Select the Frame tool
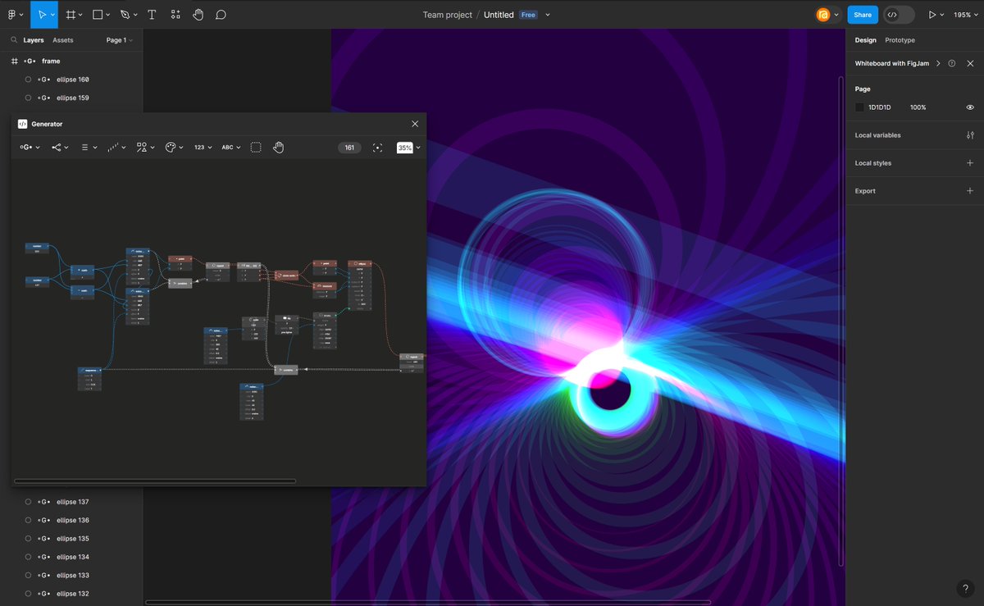The height and width of the screenshot is (606, 984). coord(71,15)
